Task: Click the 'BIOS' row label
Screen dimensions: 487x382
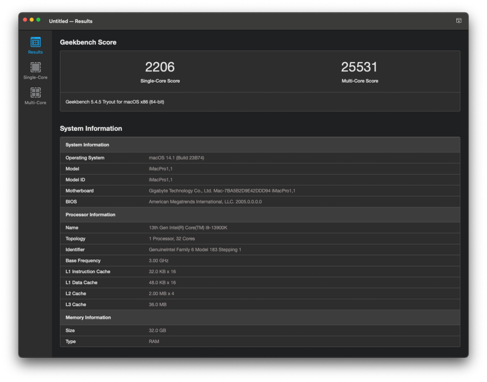Action: (71, 202)
